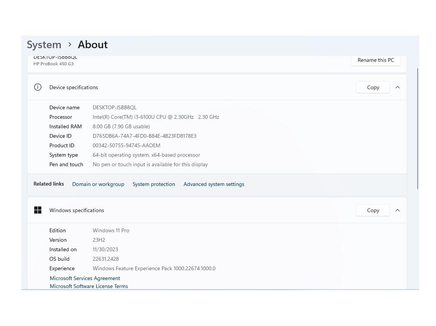Open Advanced system settings
Viewport: 436px width, 326px height.
coord(214,184)
